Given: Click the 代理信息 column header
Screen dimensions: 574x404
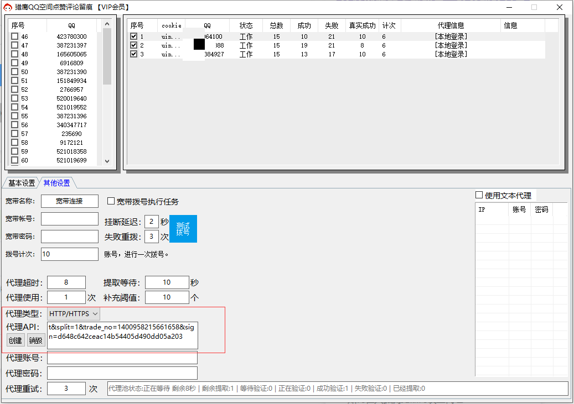Looking at the screenshot, I should 451,25.
